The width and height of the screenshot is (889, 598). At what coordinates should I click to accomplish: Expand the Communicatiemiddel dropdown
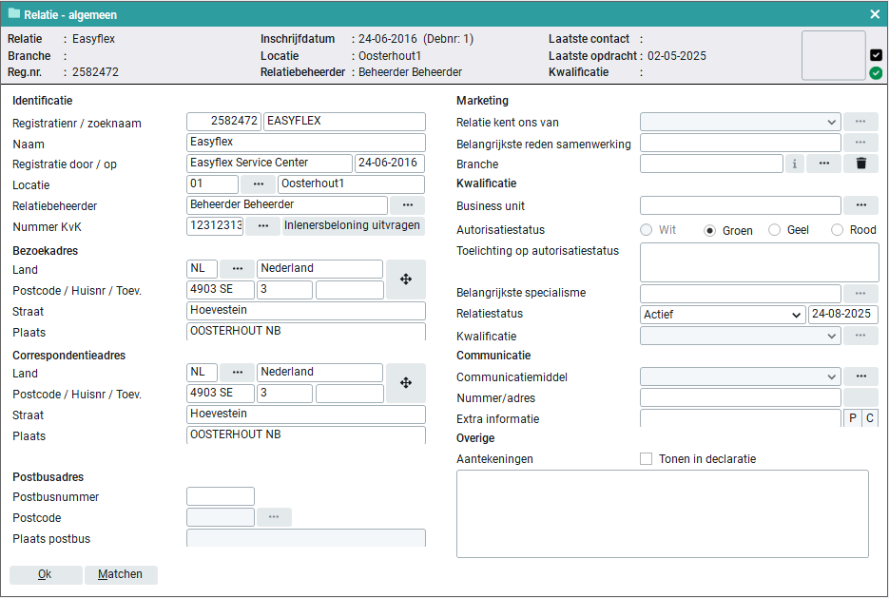point(740,377)
